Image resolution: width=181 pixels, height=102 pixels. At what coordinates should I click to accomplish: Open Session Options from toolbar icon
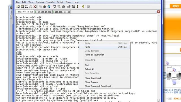(69, 7)
